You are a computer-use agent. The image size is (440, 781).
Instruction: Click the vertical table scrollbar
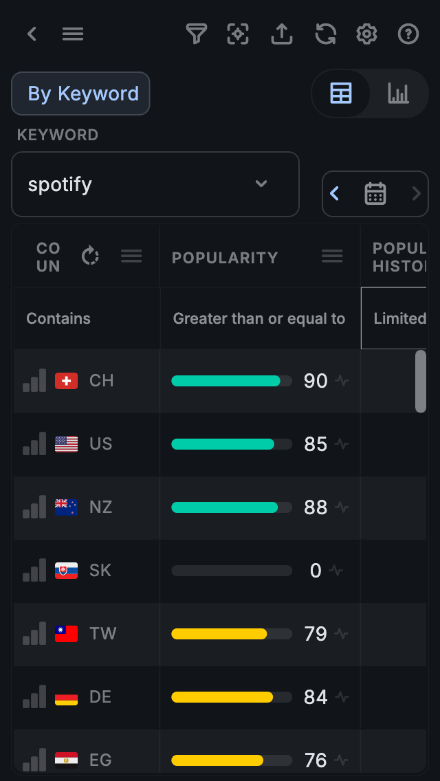(421, 382)
